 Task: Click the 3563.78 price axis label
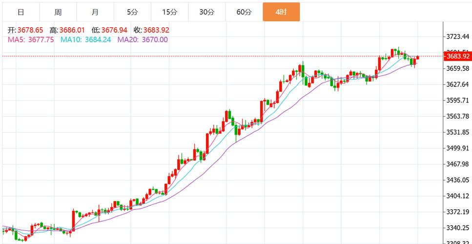click(457, 116)
